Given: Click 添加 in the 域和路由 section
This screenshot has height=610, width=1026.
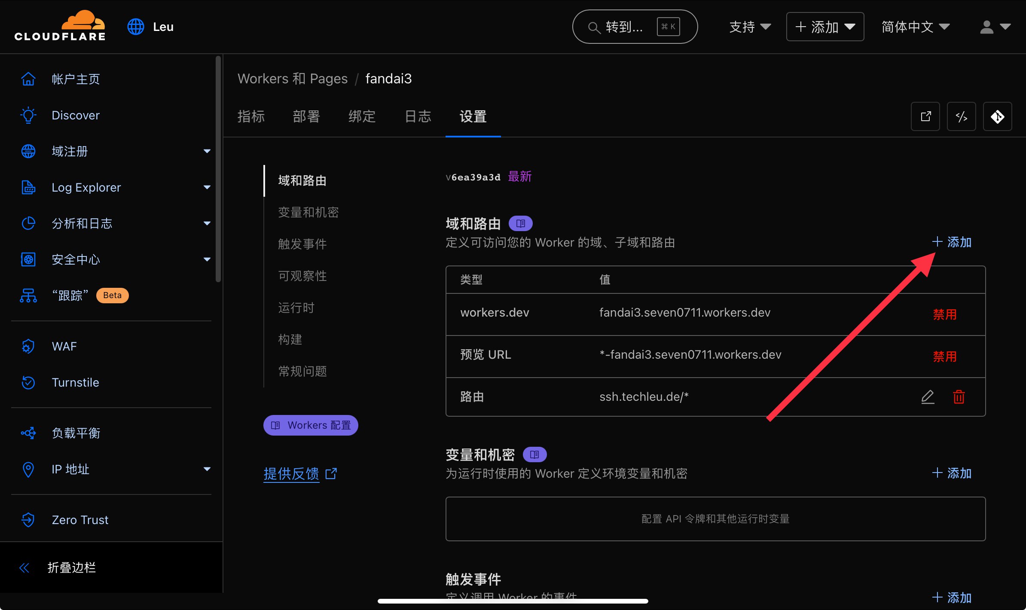Looking at the screenshot, I should [x=952, y=242].
